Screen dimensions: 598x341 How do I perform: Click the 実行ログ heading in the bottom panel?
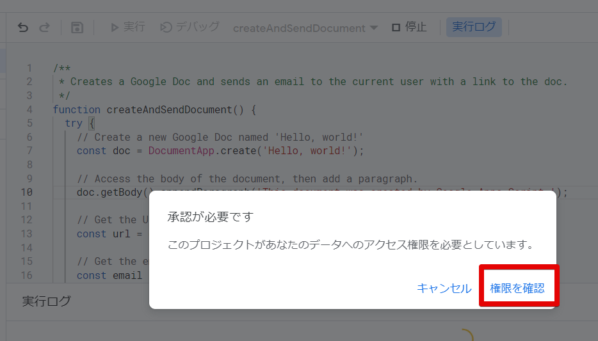coord(47,301)
